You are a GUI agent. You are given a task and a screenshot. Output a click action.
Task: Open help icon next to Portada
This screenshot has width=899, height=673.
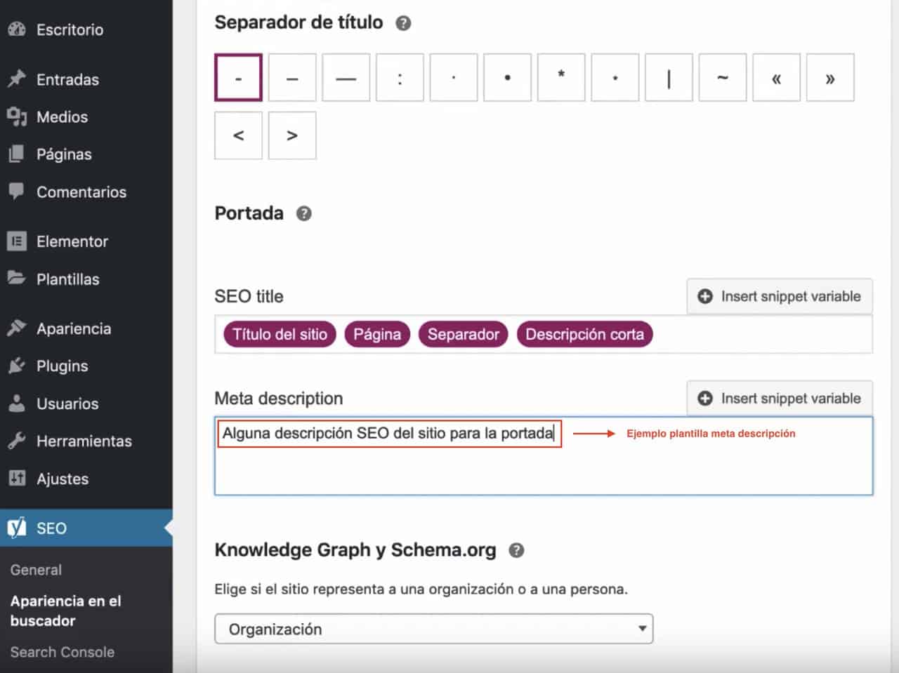pos(303,213)
